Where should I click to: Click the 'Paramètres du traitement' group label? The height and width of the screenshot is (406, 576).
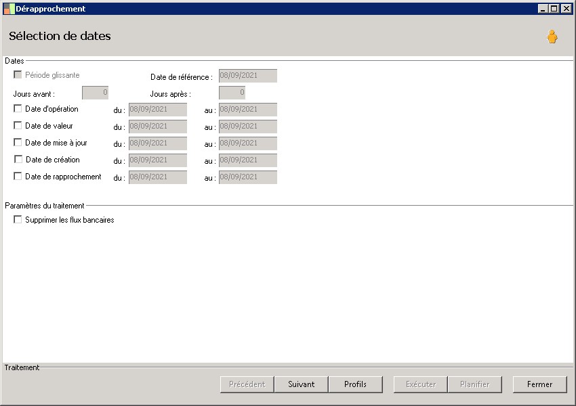(x=45, y=206)
